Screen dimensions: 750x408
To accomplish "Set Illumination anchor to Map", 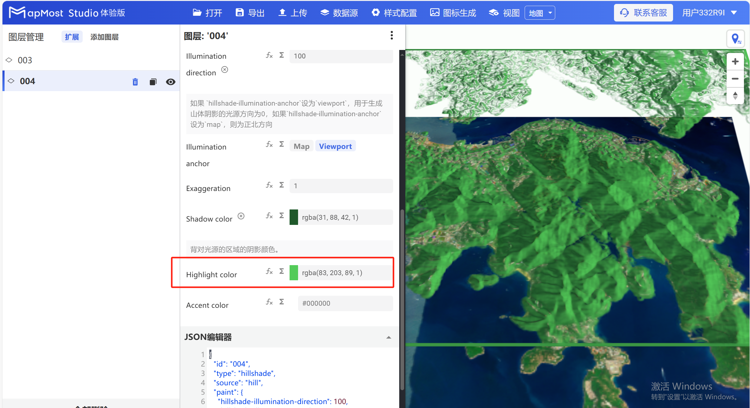I will (301, 146).
